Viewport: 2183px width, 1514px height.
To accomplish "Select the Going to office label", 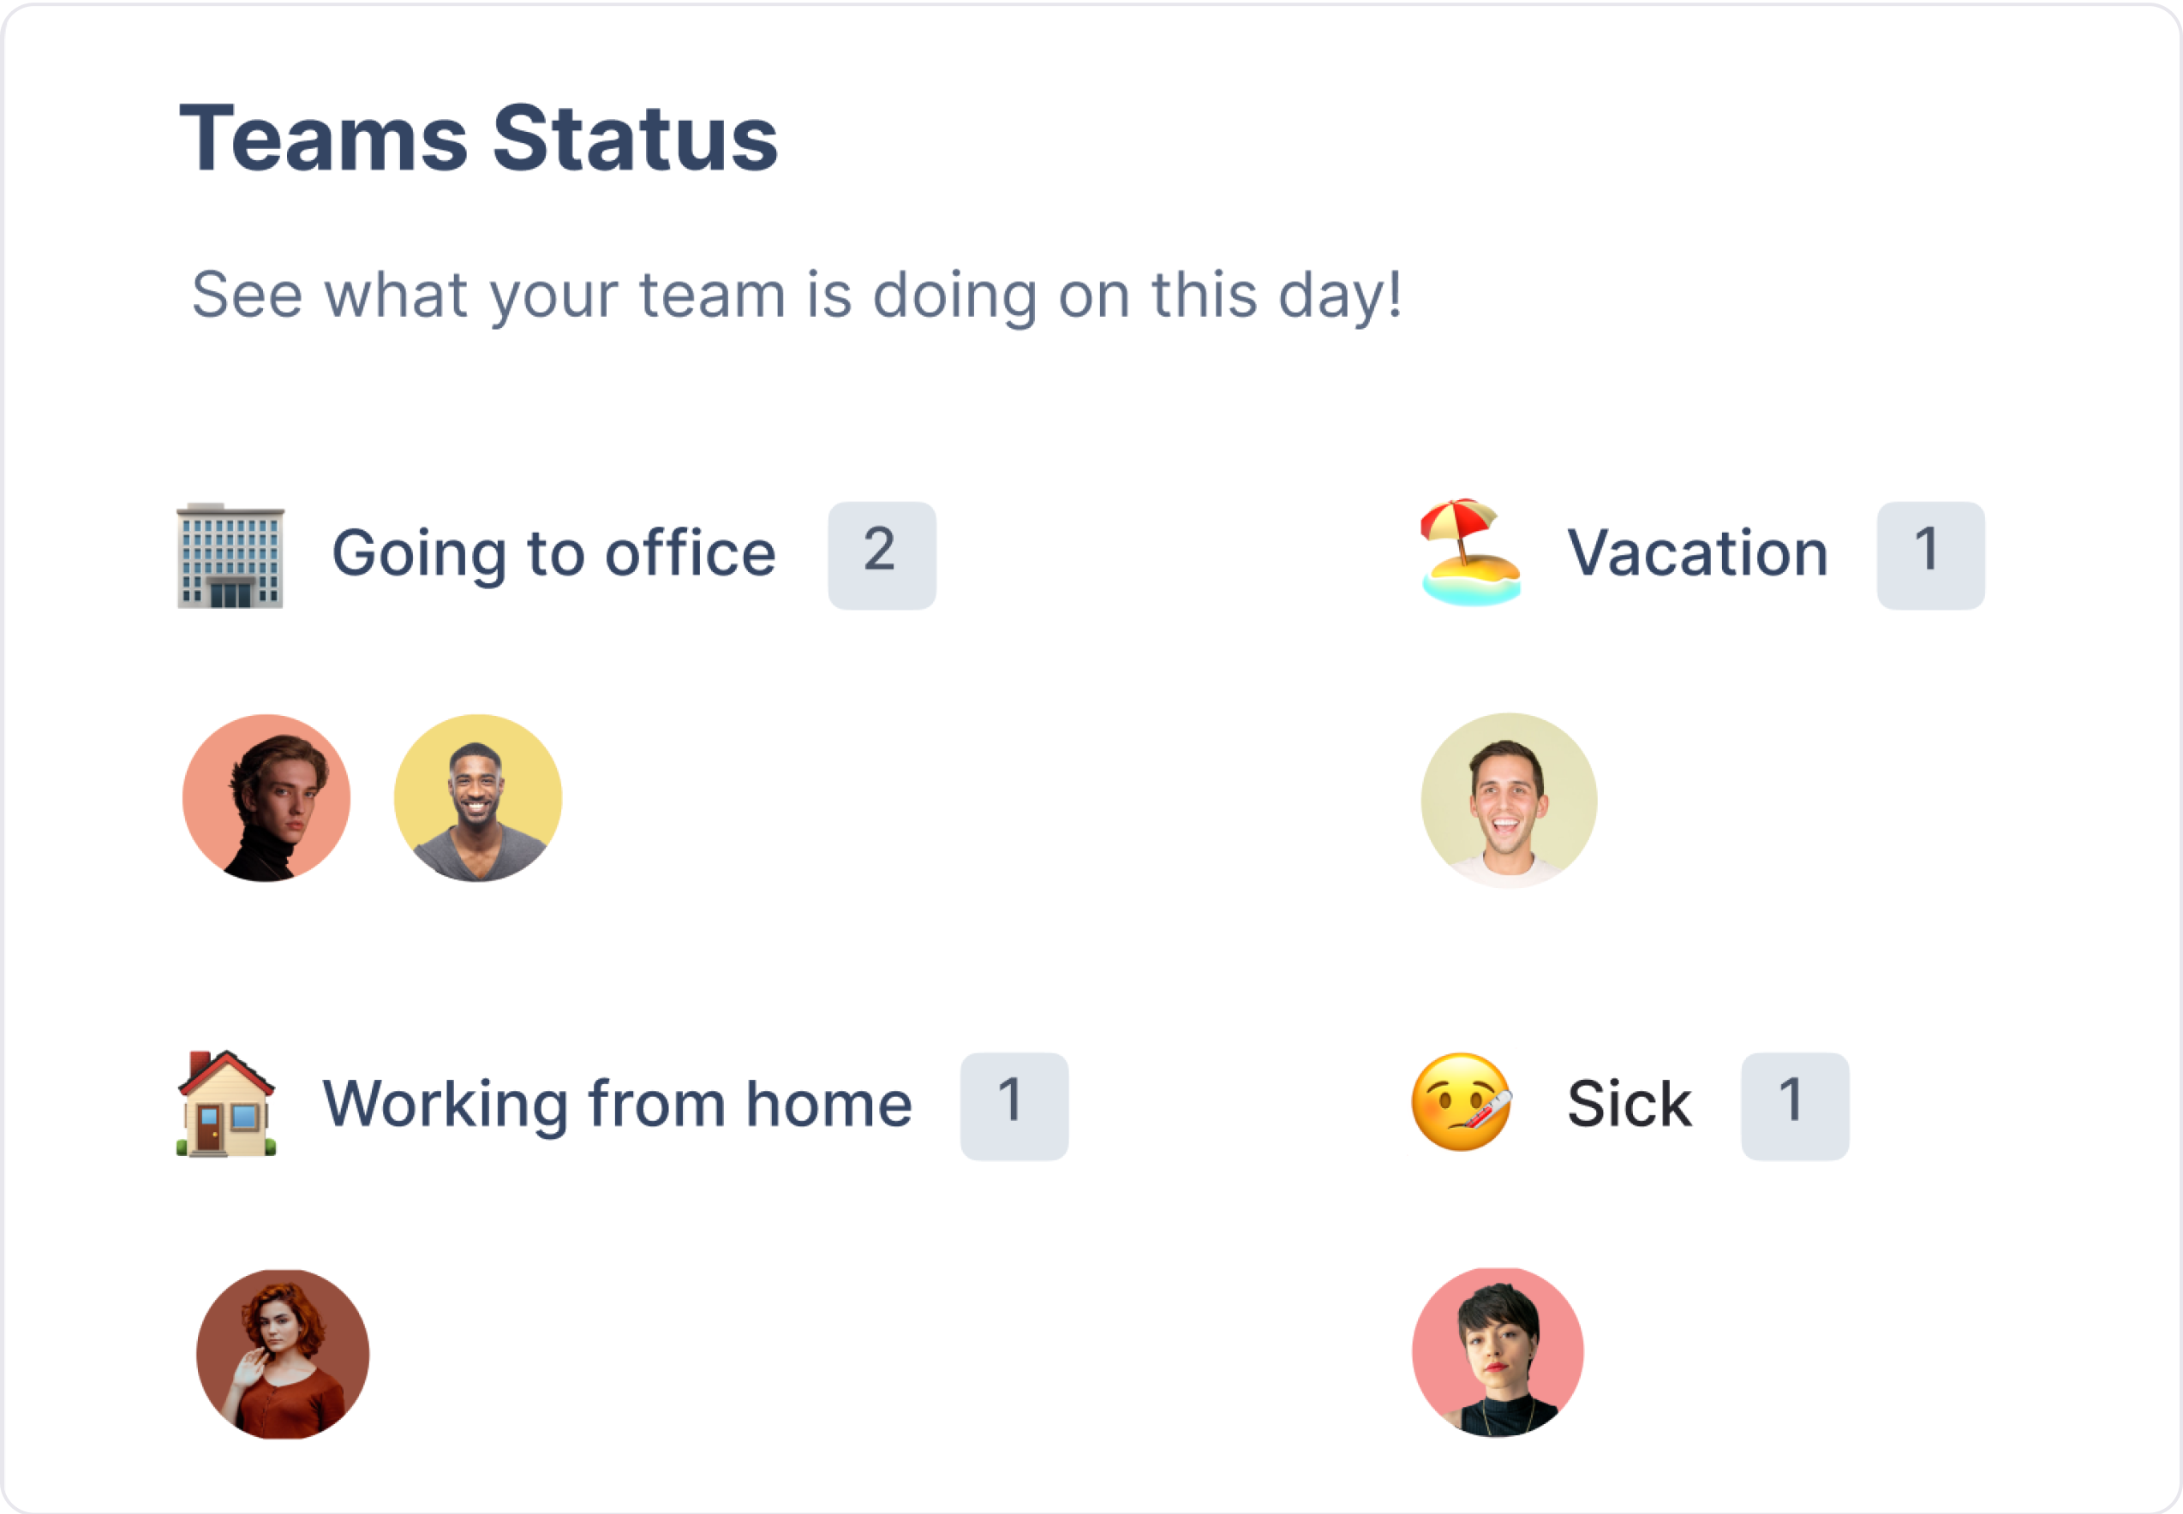I will pyautogui.click(x=553, y=553).
